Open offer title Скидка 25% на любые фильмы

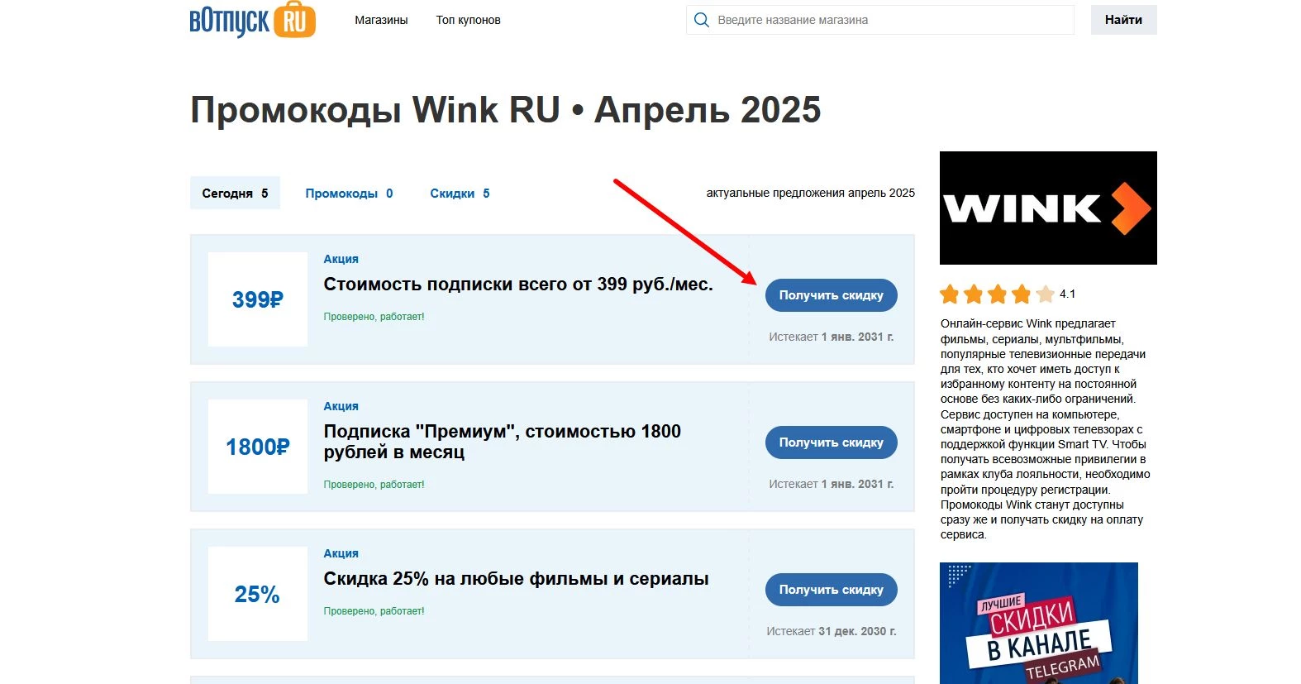pos(516,579)
